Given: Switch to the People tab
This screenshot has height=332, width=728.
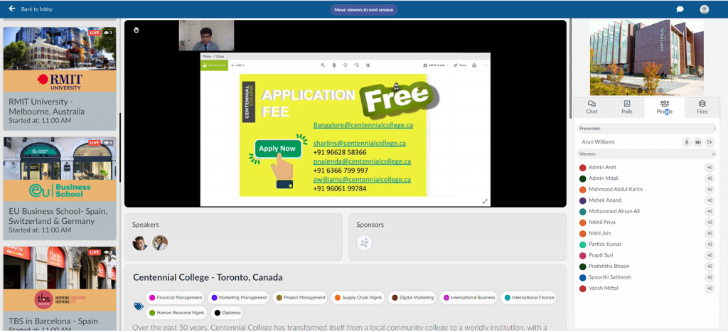Looking at the screenshot, I should [665, 107].
